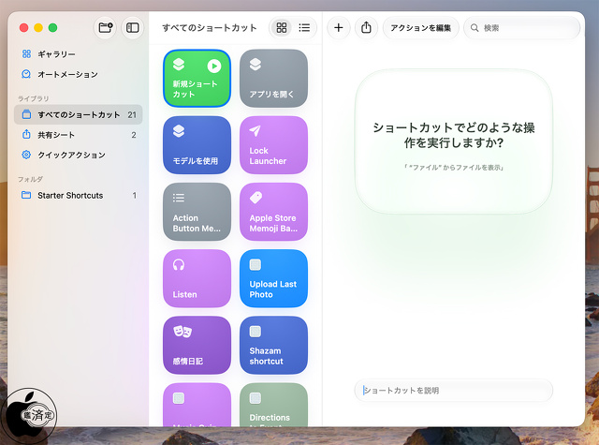Image resolution: width=599 pixels, height=445 pixels.
Task: Click the search magnifier icon
Action: click(475, 27)
